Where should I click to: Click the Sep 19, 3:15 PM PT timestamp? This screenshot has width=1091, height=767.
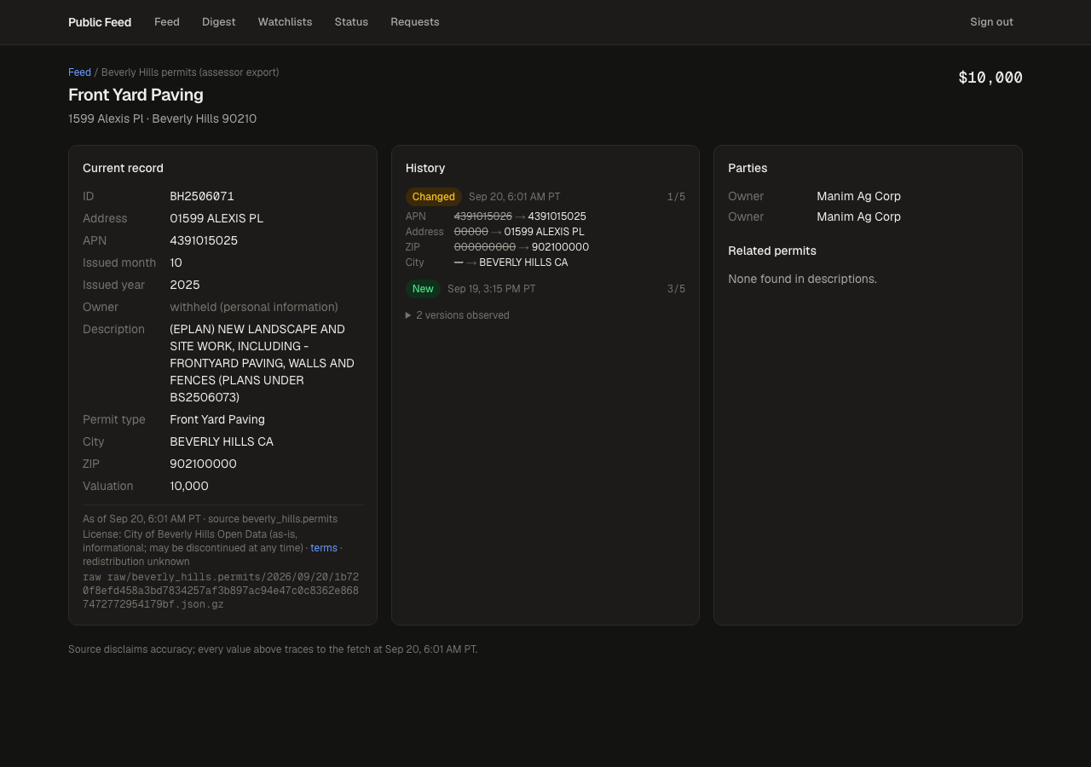[492, 289]
